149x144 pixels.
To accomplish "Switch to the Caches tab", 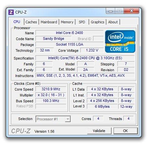I will pos(31,22).
